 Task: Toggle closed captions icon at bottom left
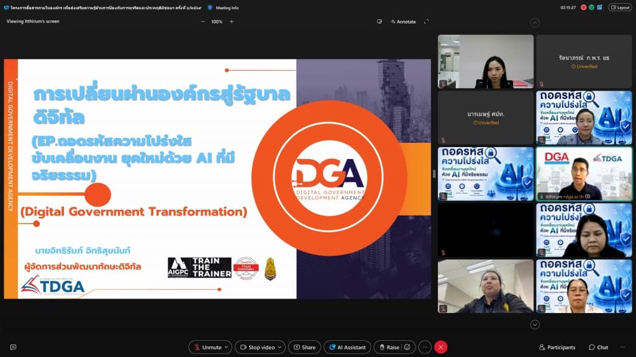click(13, 347)
